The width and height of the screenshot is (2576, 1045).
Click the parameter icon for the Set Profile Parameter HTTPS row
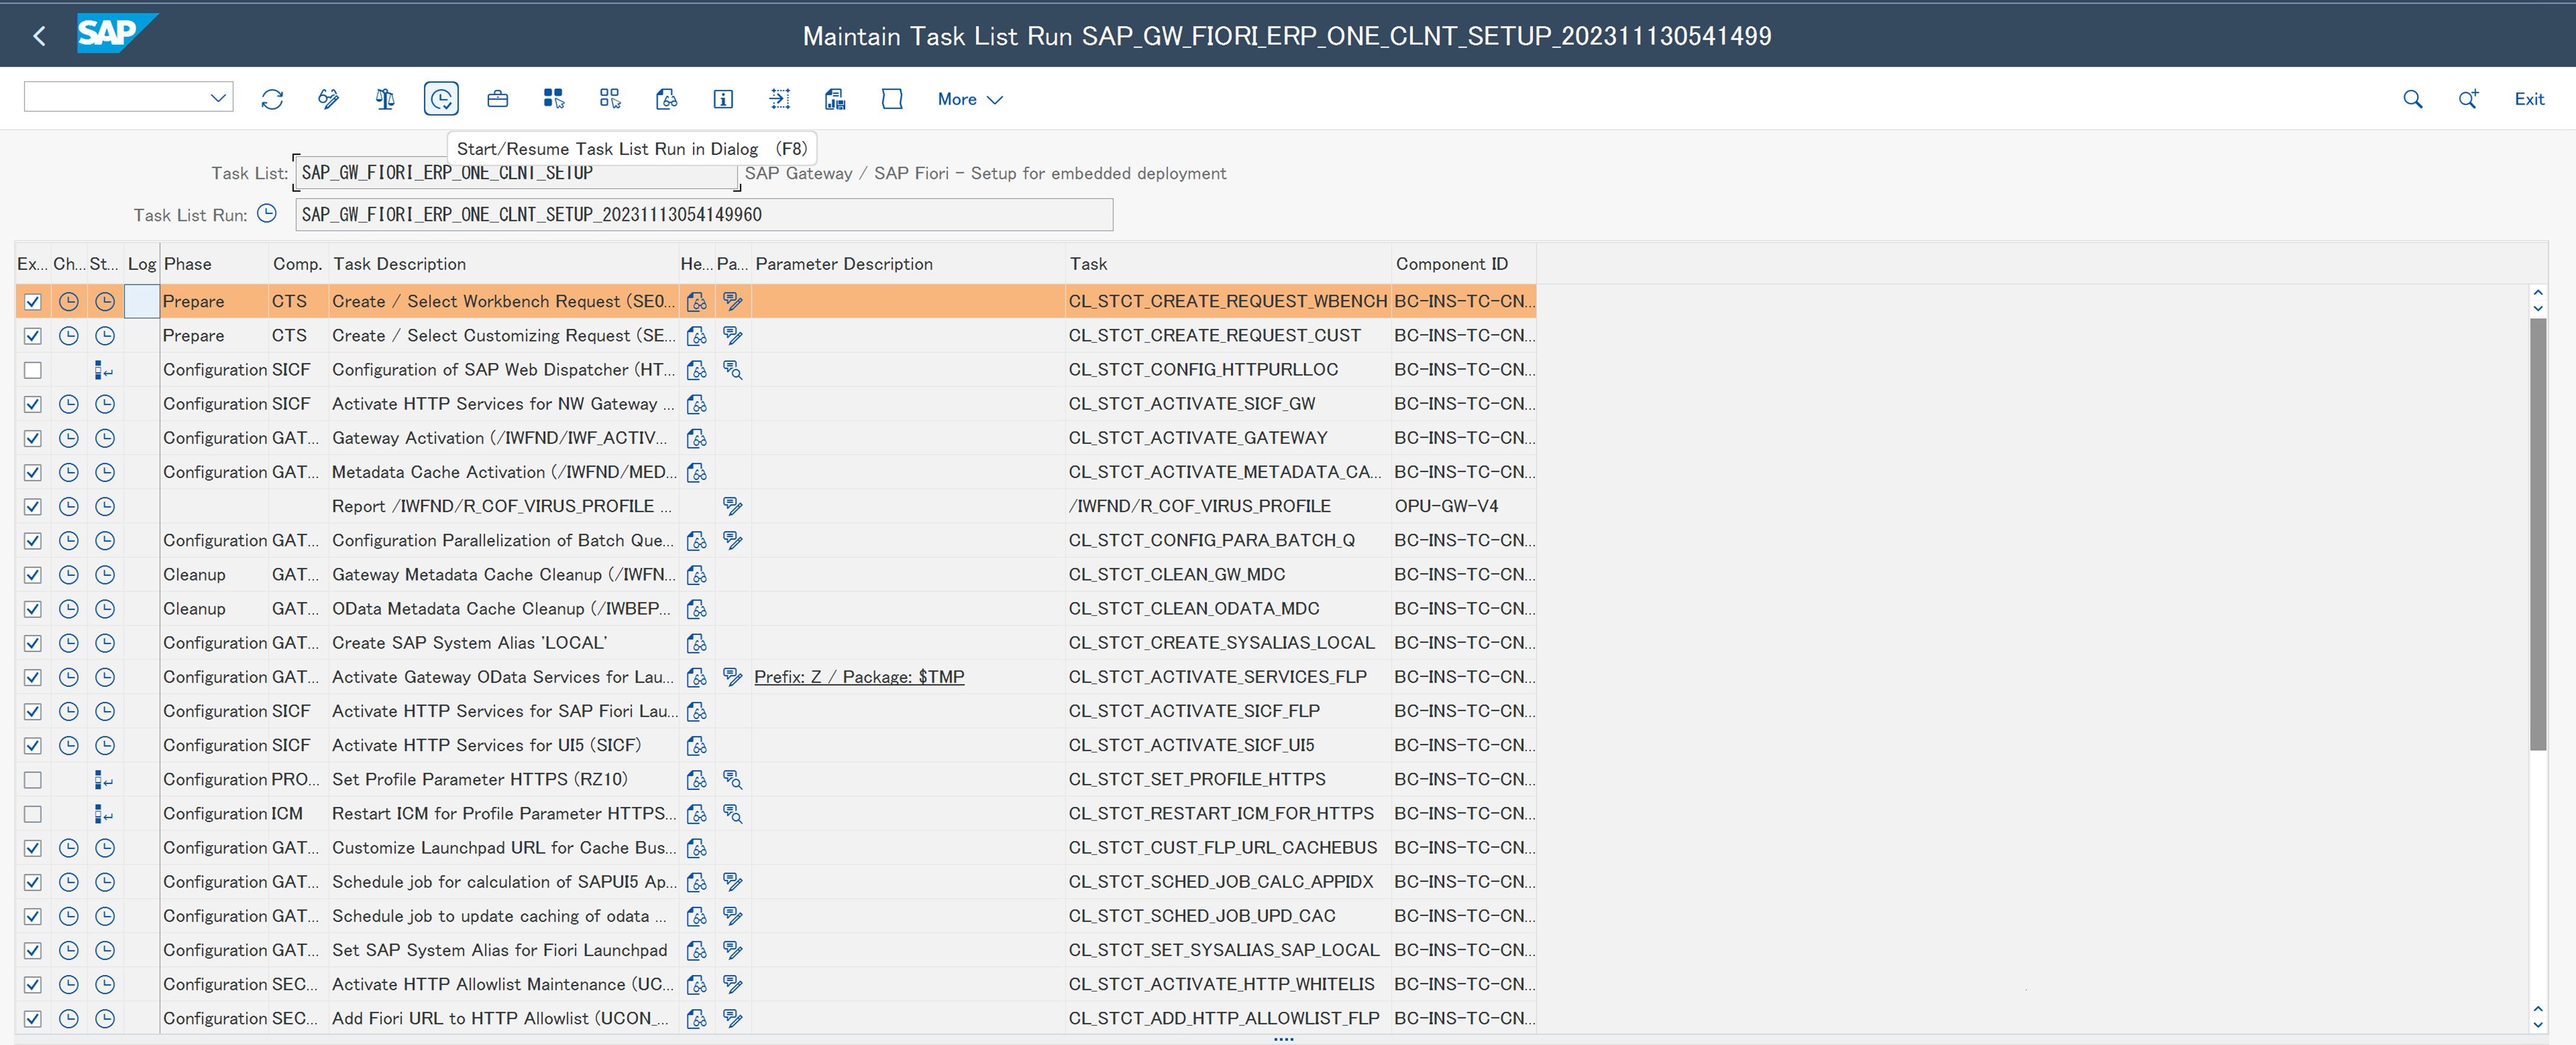click(733, 779)
